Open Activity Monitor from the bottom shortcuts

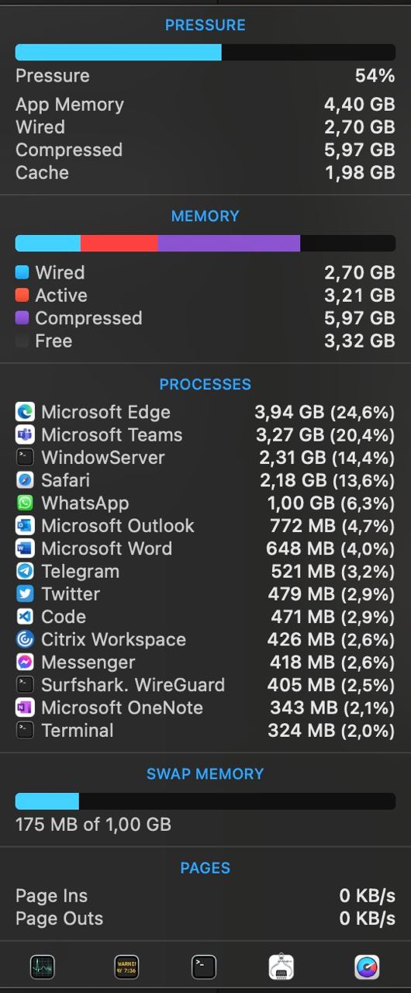click(42, 967)
